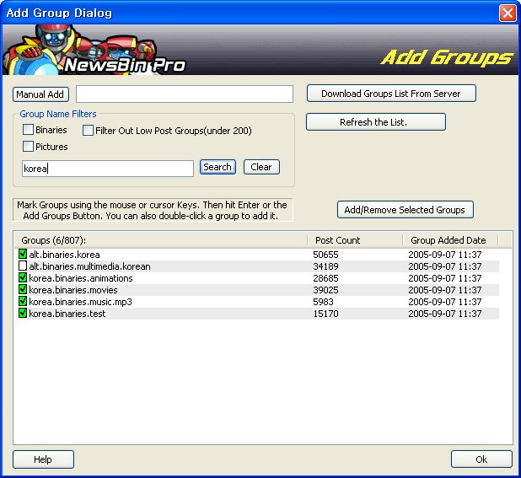
Task: Check the alt.binaries.multimedia.korean group checkbox
Action: pyautogui.click(x=23, y=266)
